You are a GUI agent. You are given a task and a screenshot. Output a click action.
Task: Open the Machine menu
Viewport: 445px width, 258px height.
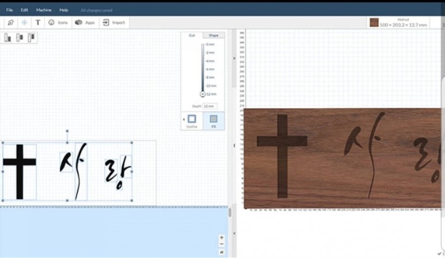point(44,10)
